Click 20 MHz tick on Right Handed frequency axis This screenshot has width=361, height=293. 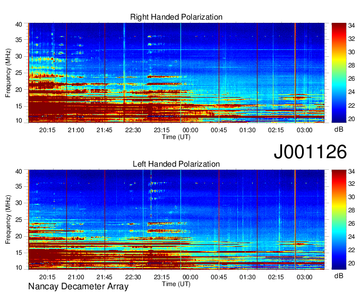pos(19,90)
